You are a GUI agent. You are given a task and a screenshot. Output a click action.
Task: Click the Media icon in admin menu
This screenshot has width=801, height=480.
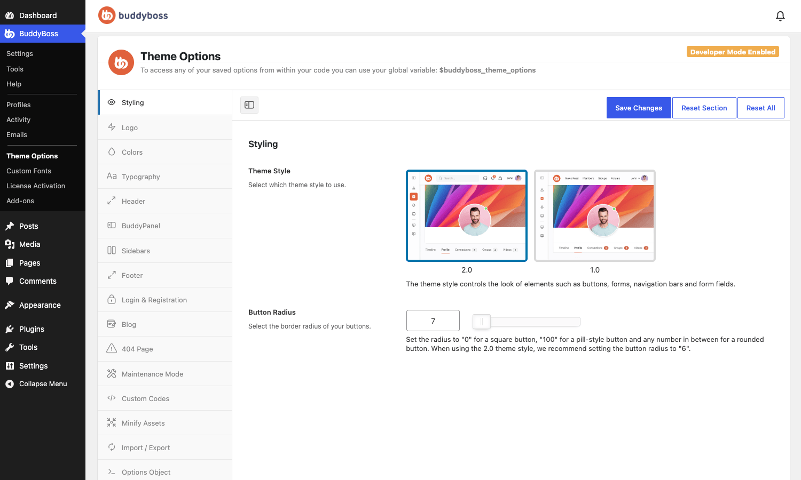point(10,244)
